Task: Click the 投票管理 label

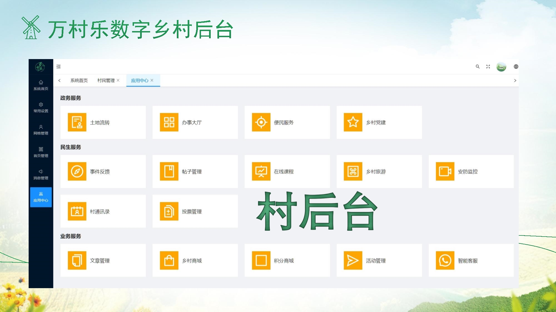Action: point(192,212)
